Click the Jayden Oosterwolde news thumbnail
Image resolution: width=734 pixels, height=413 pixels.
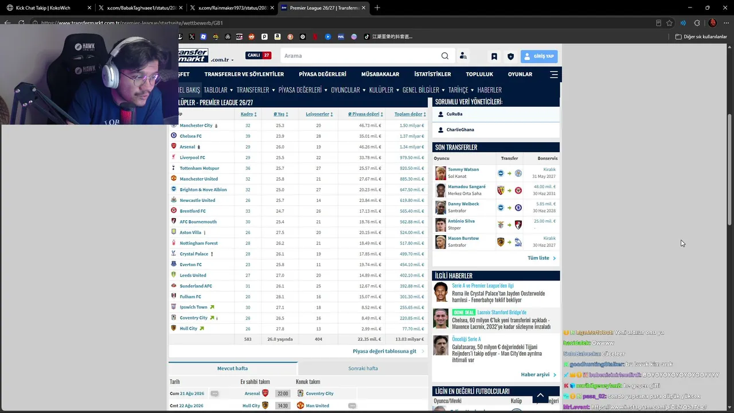point(441,292)
